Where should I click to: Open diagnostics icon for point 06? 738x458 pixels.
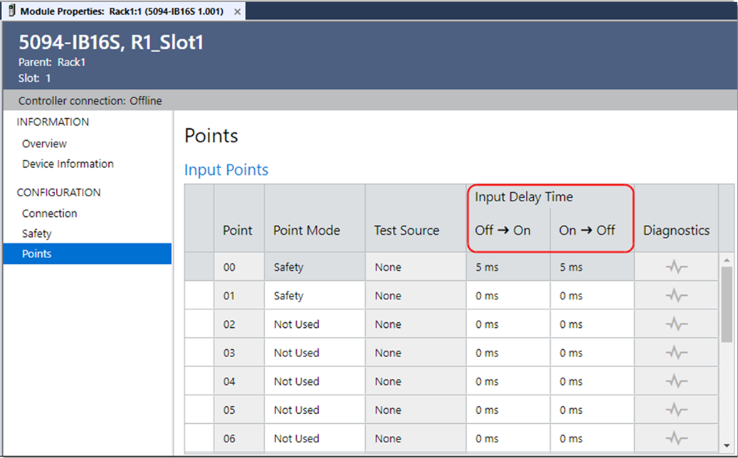pyautogui.click(x=676, y=438)
